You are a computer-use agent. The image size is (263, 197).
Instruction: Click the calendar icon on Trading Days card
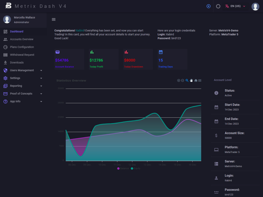pos(160,52)
